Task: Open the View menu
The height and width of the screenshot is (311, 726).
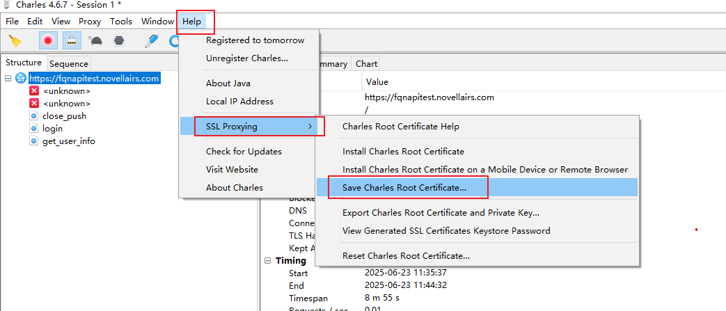Action: [x=61, y=22]
